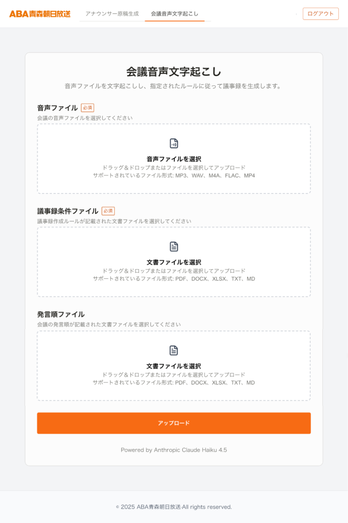Click the orange アップロード button
The height and width of the screenshot is (523, 348).
pos(174,423)
